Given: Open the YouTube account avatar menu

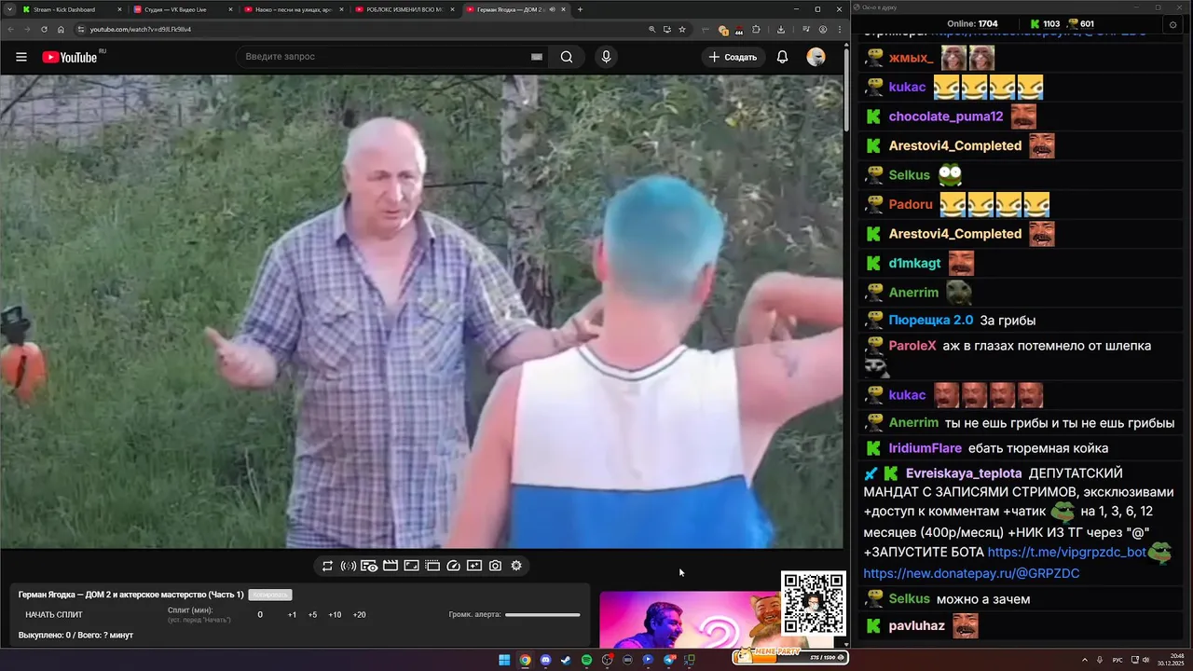Looking at the screenshot, I should (816, 57).
